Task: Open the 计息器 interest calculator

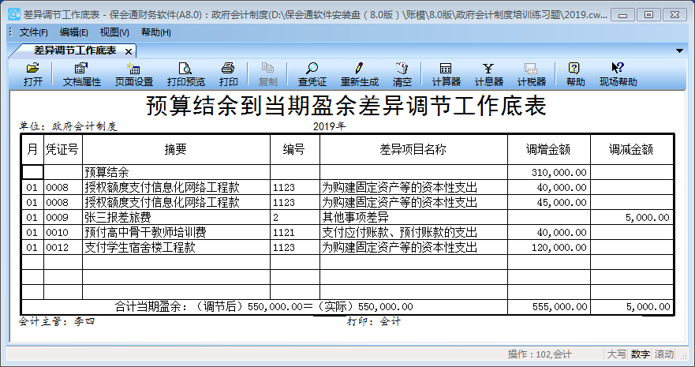Action: coord(488,74)
